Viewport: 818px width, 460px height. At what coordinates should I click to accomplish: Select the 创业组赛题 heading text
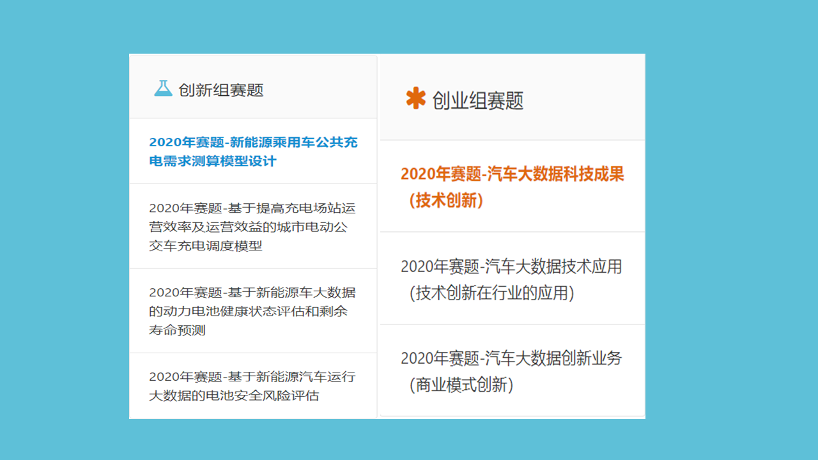pos(478,100)
